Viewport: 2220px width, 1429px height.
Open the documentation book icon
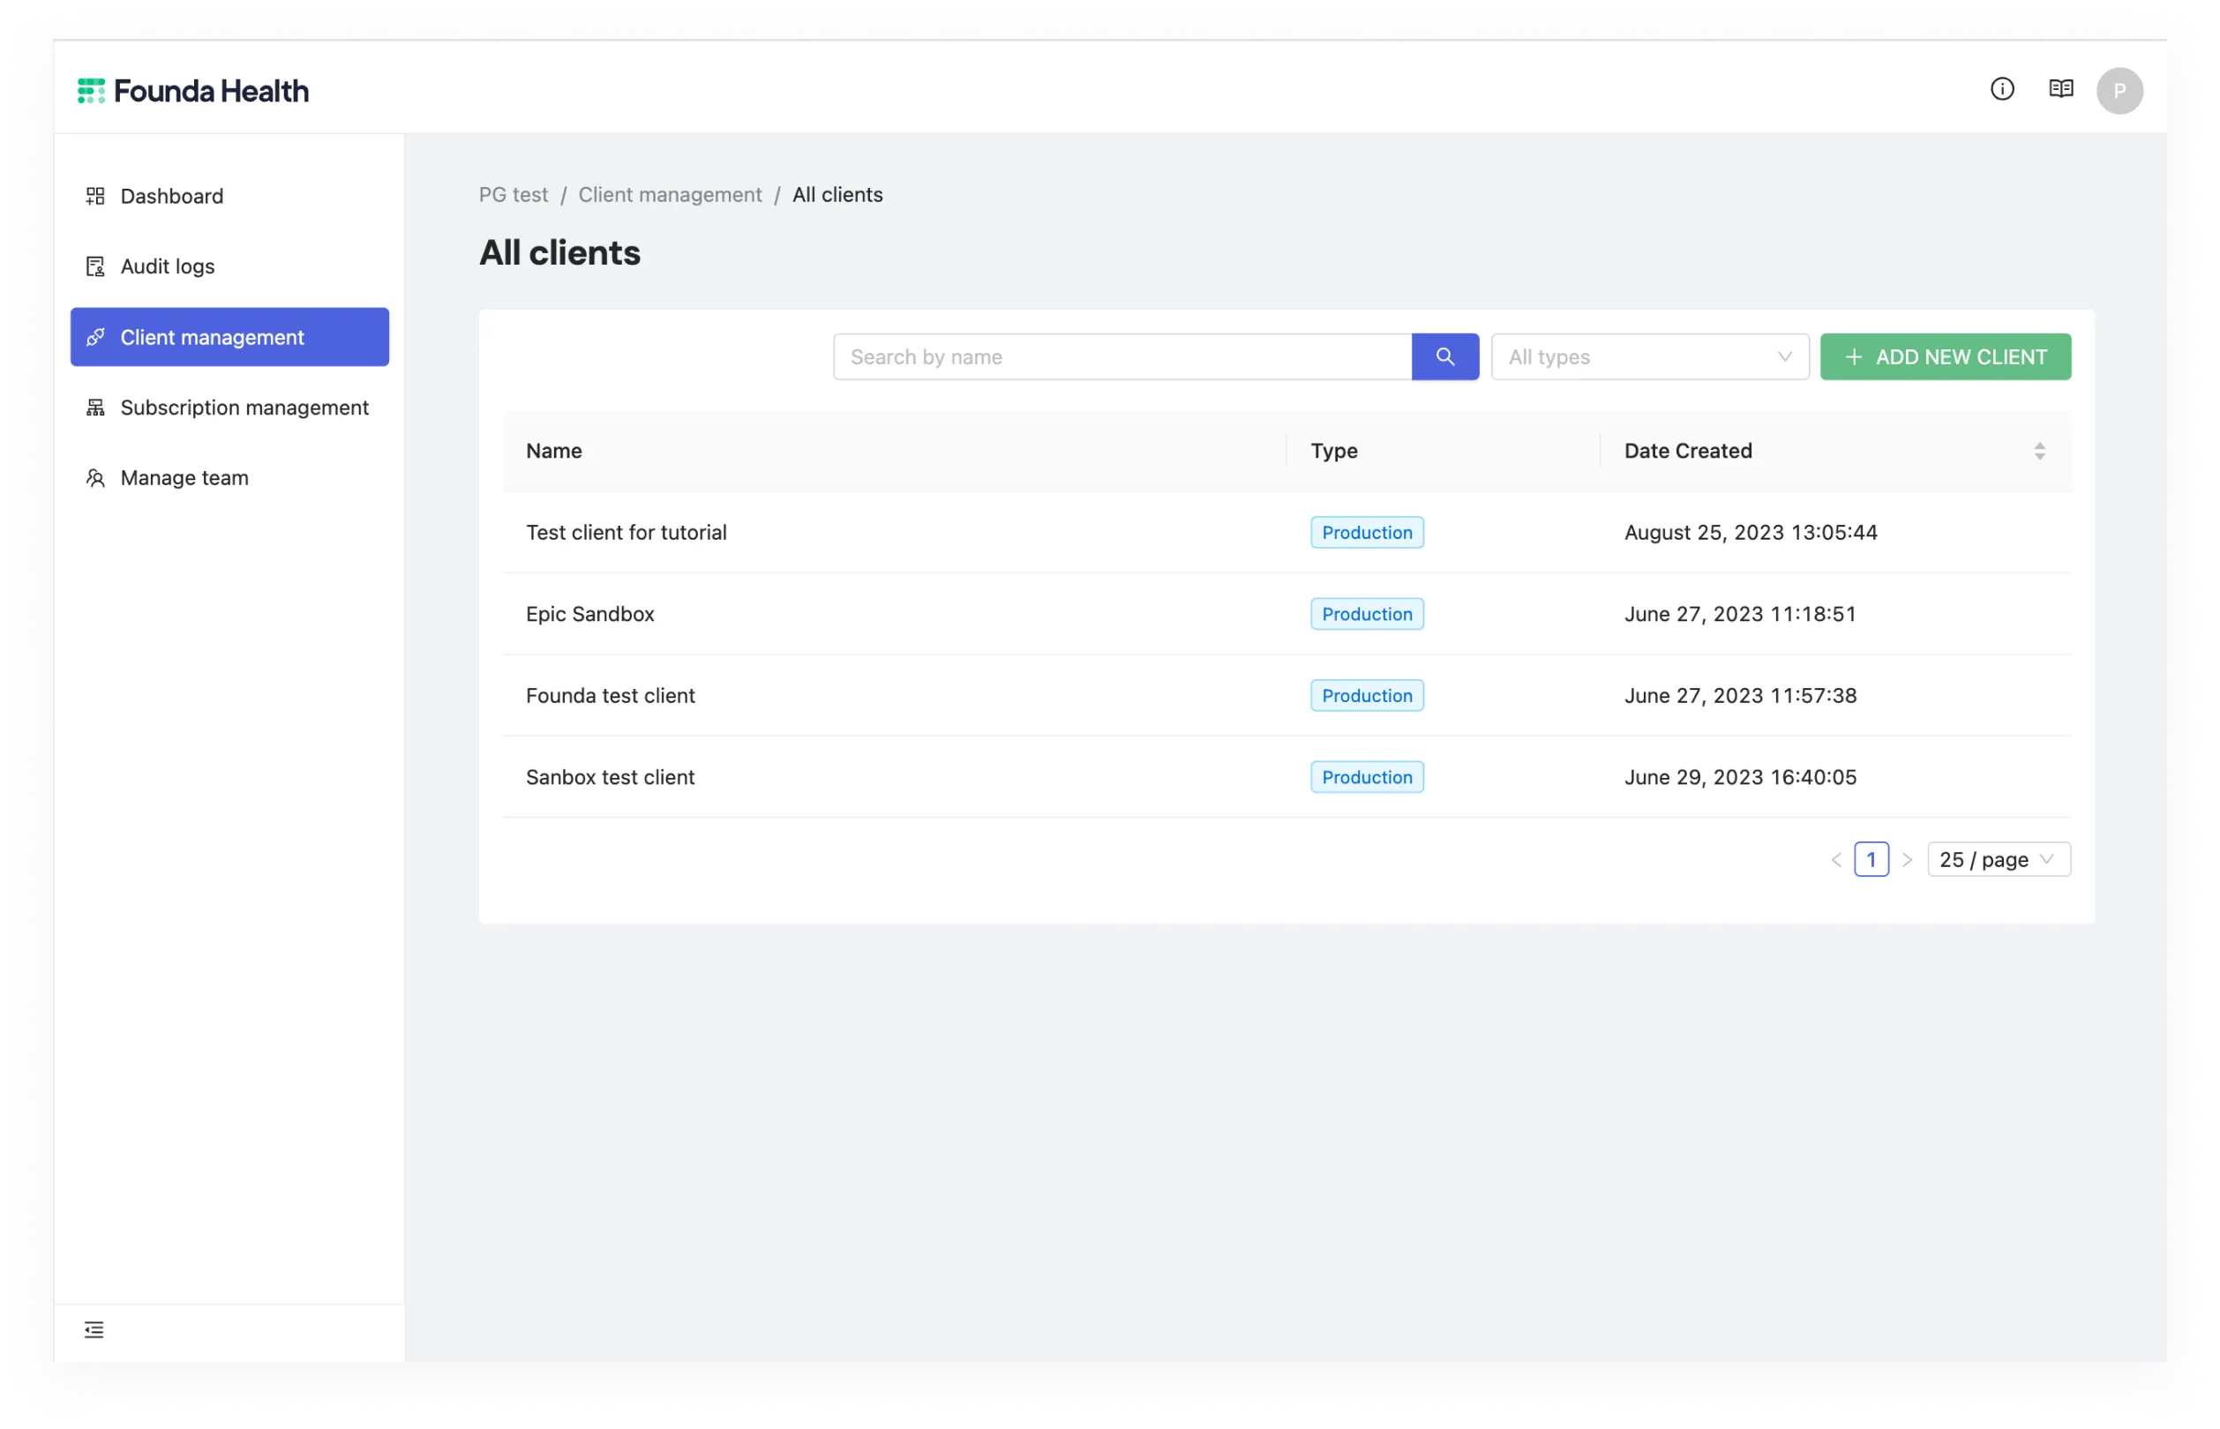click(x=2060, y=89)
